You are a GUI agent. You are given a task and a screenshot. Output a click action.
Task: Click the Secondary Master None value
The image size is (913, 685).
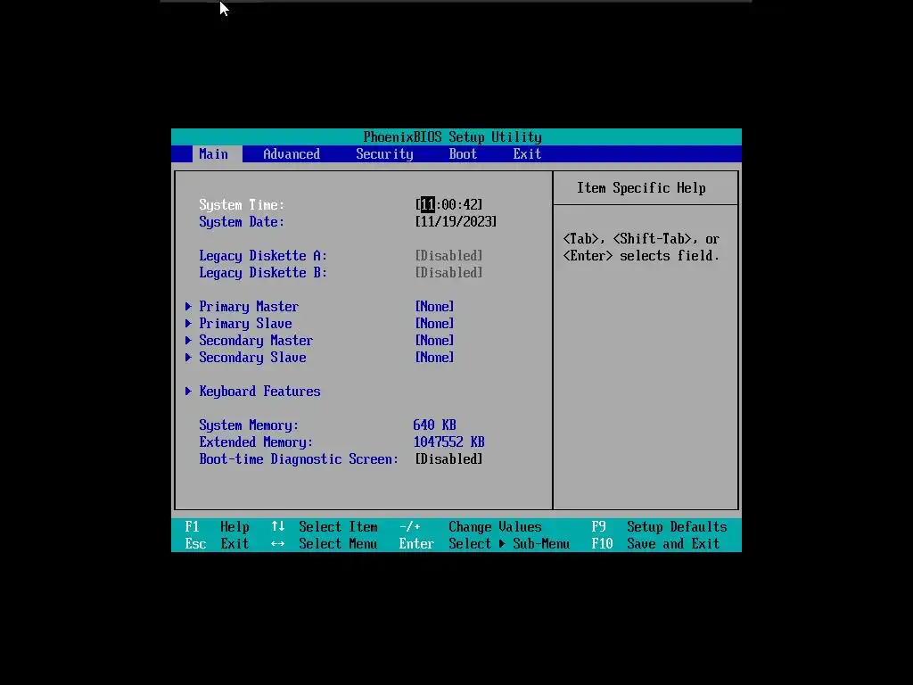point(434,340)
